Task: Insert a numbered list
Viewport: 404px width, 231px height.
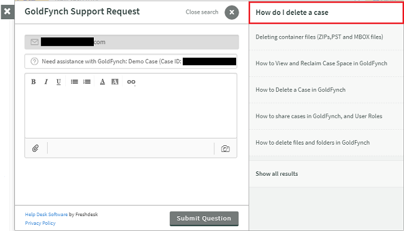Action: click(87, 82)
